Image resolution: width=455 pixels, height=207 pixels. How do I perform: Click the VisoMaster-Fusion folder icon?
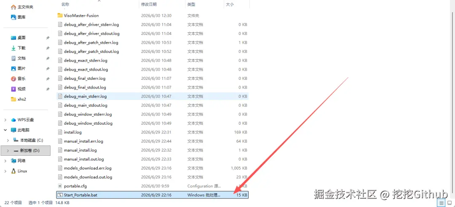coord(60,15)
